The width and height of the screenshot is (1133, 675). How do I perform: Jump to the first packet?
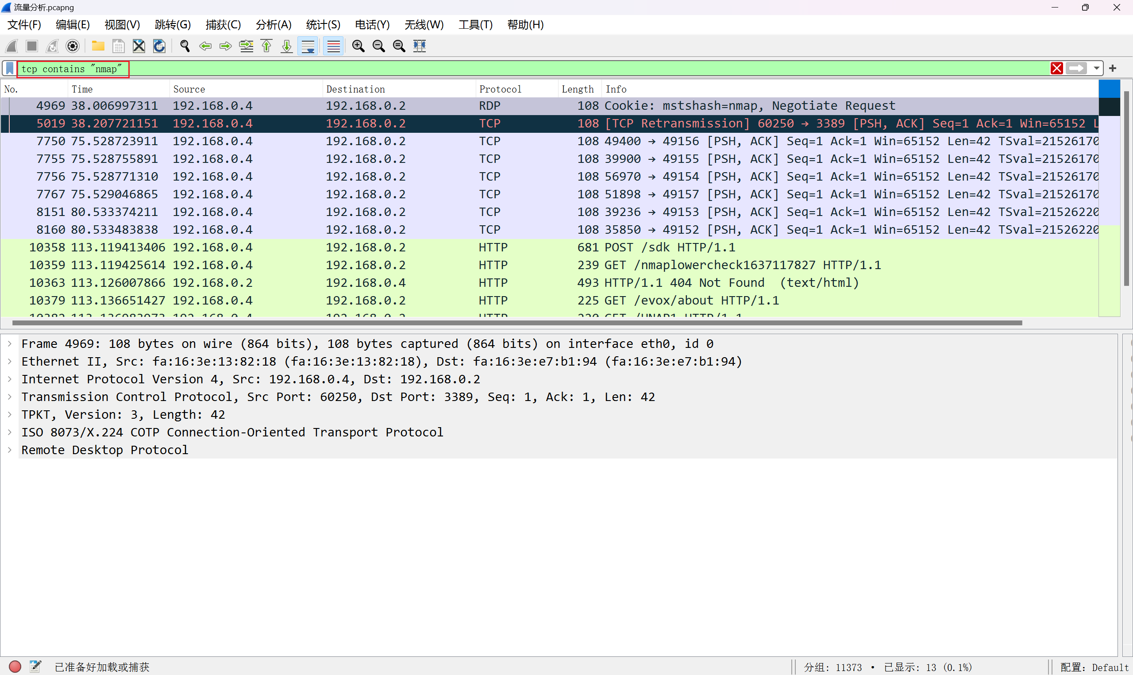click(x=266, y=46)
